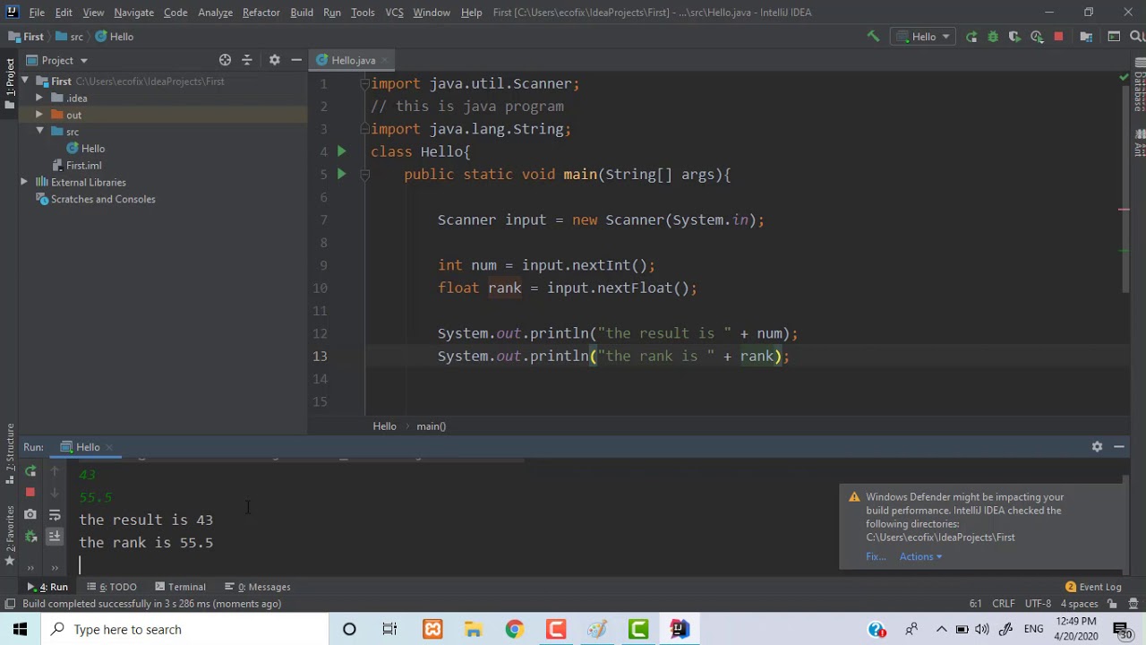Toggle soft-wrap in the Run console
1146x645 pixels.
[x=55, y=514]
